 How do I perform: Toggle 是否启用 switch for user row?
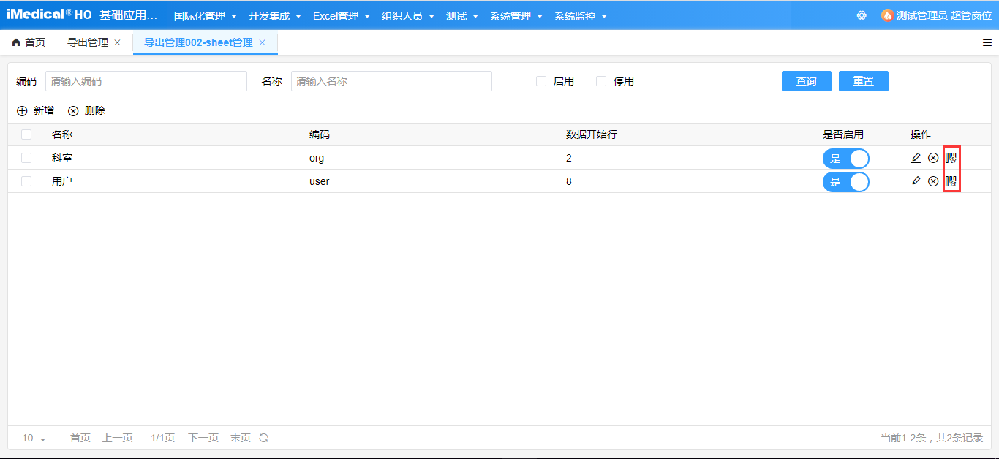coord(846,181)
